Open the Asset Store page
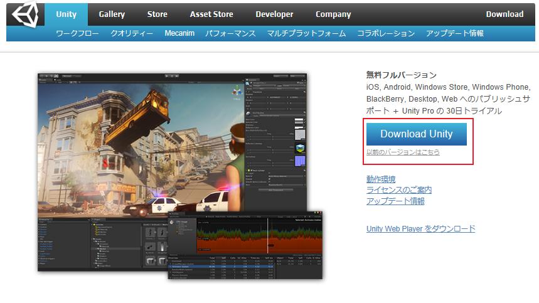This screenshot has width=539, height=303. pos(211,14)
